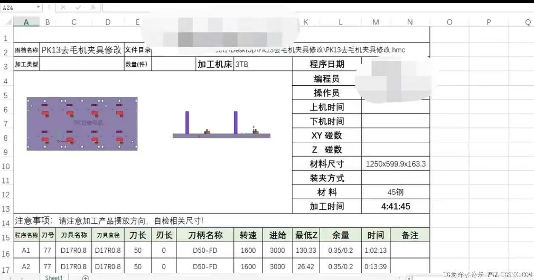This screenshot has height=280, width=534.
Task: Click the cell showing processing time 4:41:45
Action: 396,207
